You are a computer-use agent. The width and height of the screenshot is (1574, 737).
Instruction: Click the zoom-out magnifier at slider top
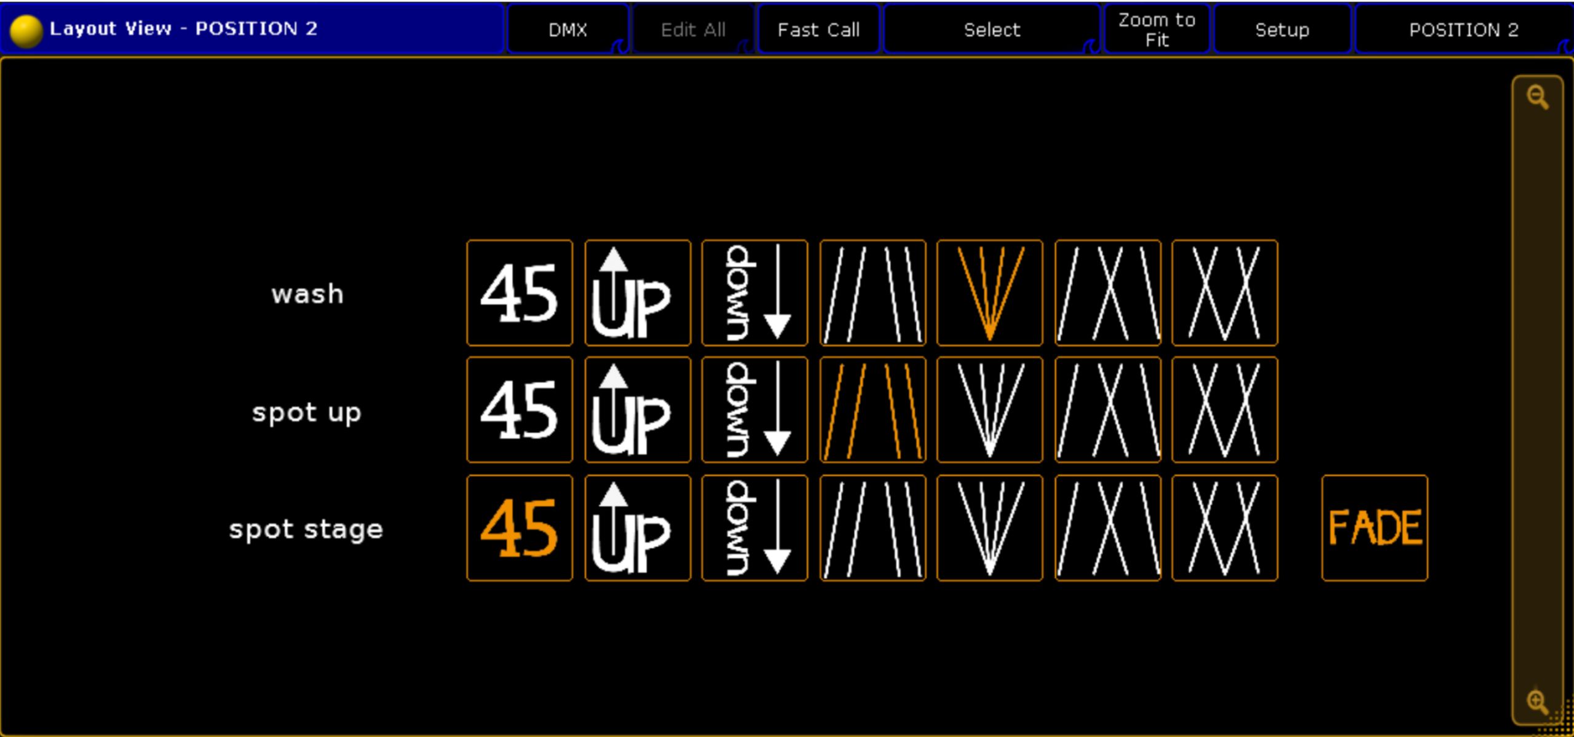click(1538, 97)
